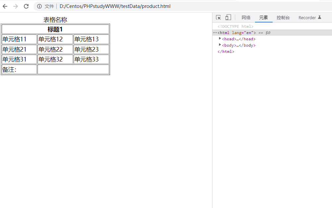The image size is (332, 208).
Task: Select the 元素 tab
Action: [264, 18]
